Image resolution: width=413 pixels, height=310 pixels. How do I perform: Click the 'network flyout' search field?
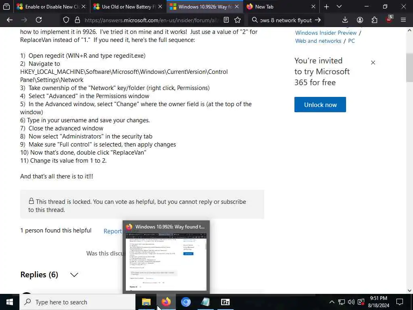[x=286, y=20]
